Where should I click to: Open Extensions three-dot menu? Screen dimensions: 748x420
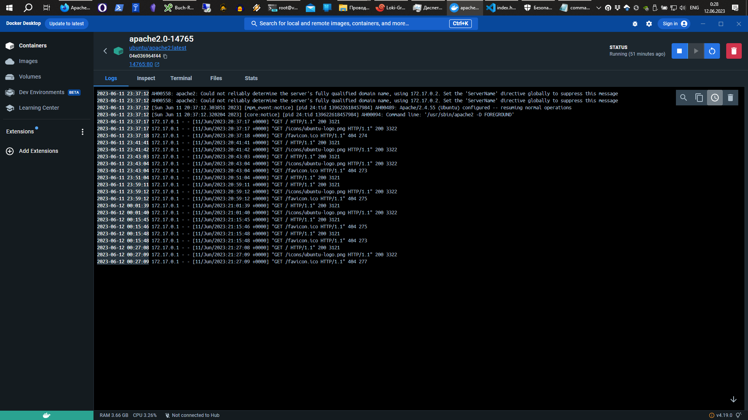(83, 132)
